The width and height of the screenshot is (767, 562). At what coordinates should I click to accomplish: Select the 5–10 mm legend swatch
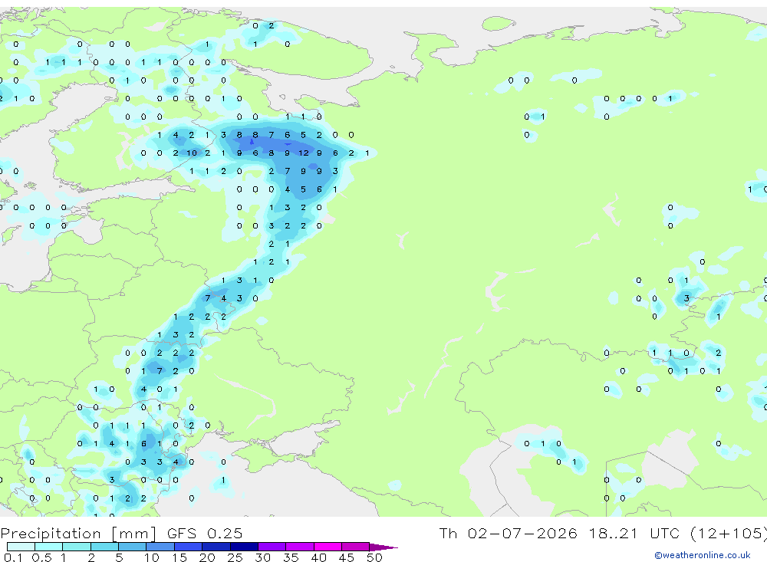133,547
